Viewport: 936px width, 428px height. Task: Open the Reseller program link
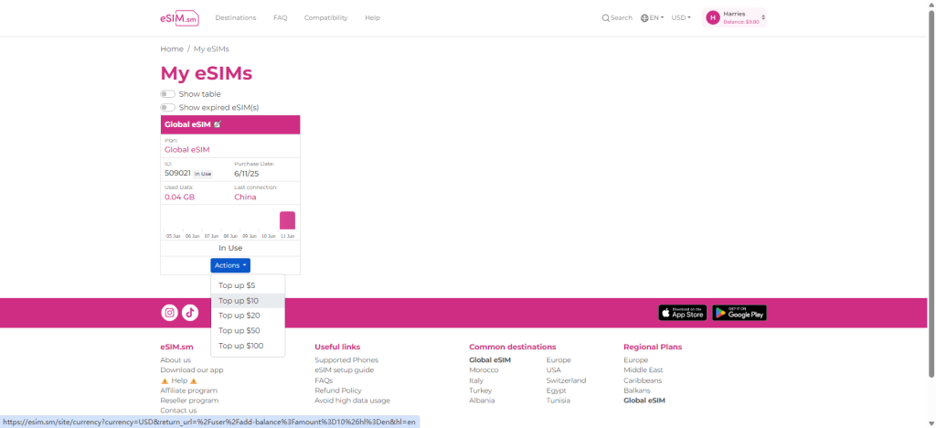pyautogui.click(x=189, y=401)
